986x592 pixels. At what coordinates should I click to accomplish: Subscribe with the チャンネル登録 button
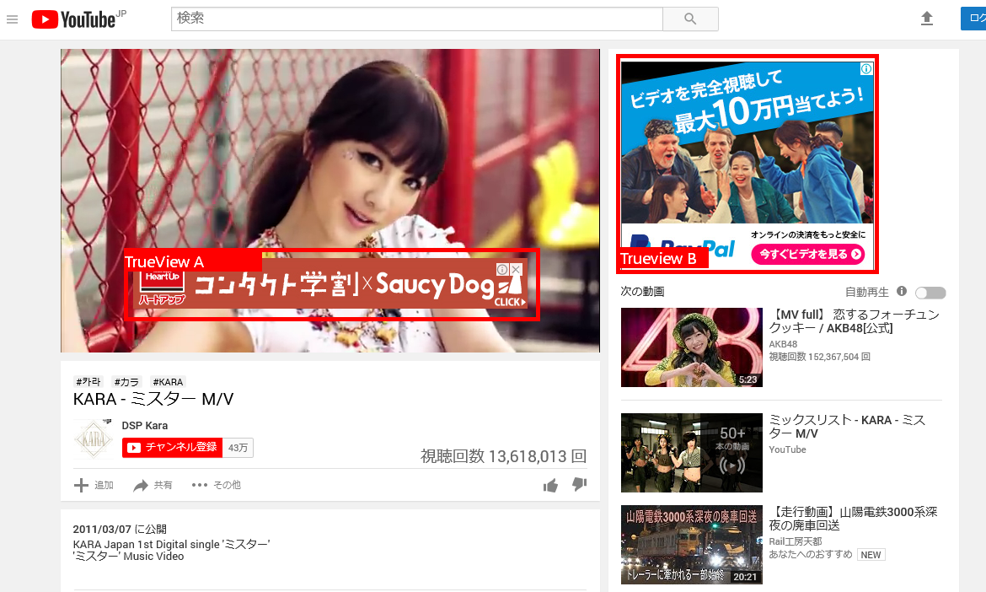tap(172, 447)
